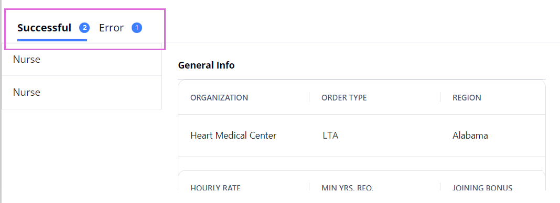Click the MIN YRS. REQ. column header

(x=347, y=188)
